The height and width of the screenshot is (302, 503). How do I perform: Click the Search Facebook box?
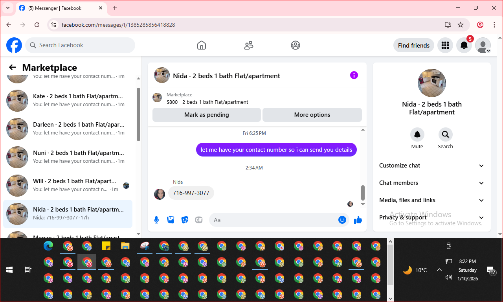coord(80,45)
